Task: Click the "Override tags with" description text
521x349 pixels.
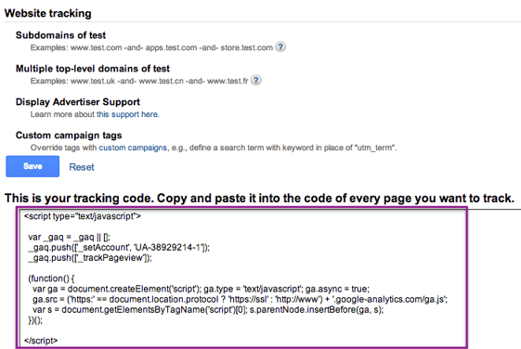Action: [x=214, y=148]
